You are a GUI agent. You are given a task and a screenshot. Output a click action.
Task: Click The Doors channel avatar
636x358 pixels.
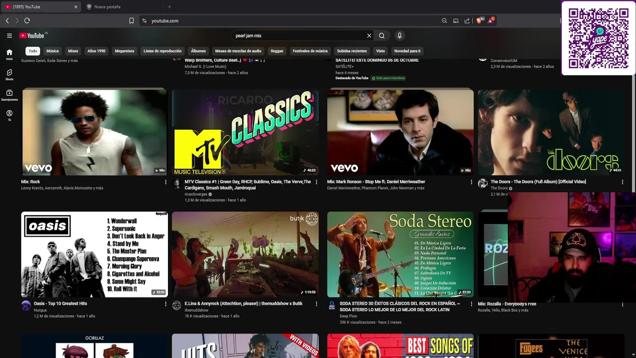pos(482,183)
